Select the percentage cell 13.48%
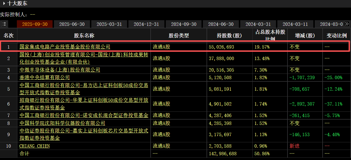Screen dimensions: 351x160 pyautogui.click(x=262, y=58)
